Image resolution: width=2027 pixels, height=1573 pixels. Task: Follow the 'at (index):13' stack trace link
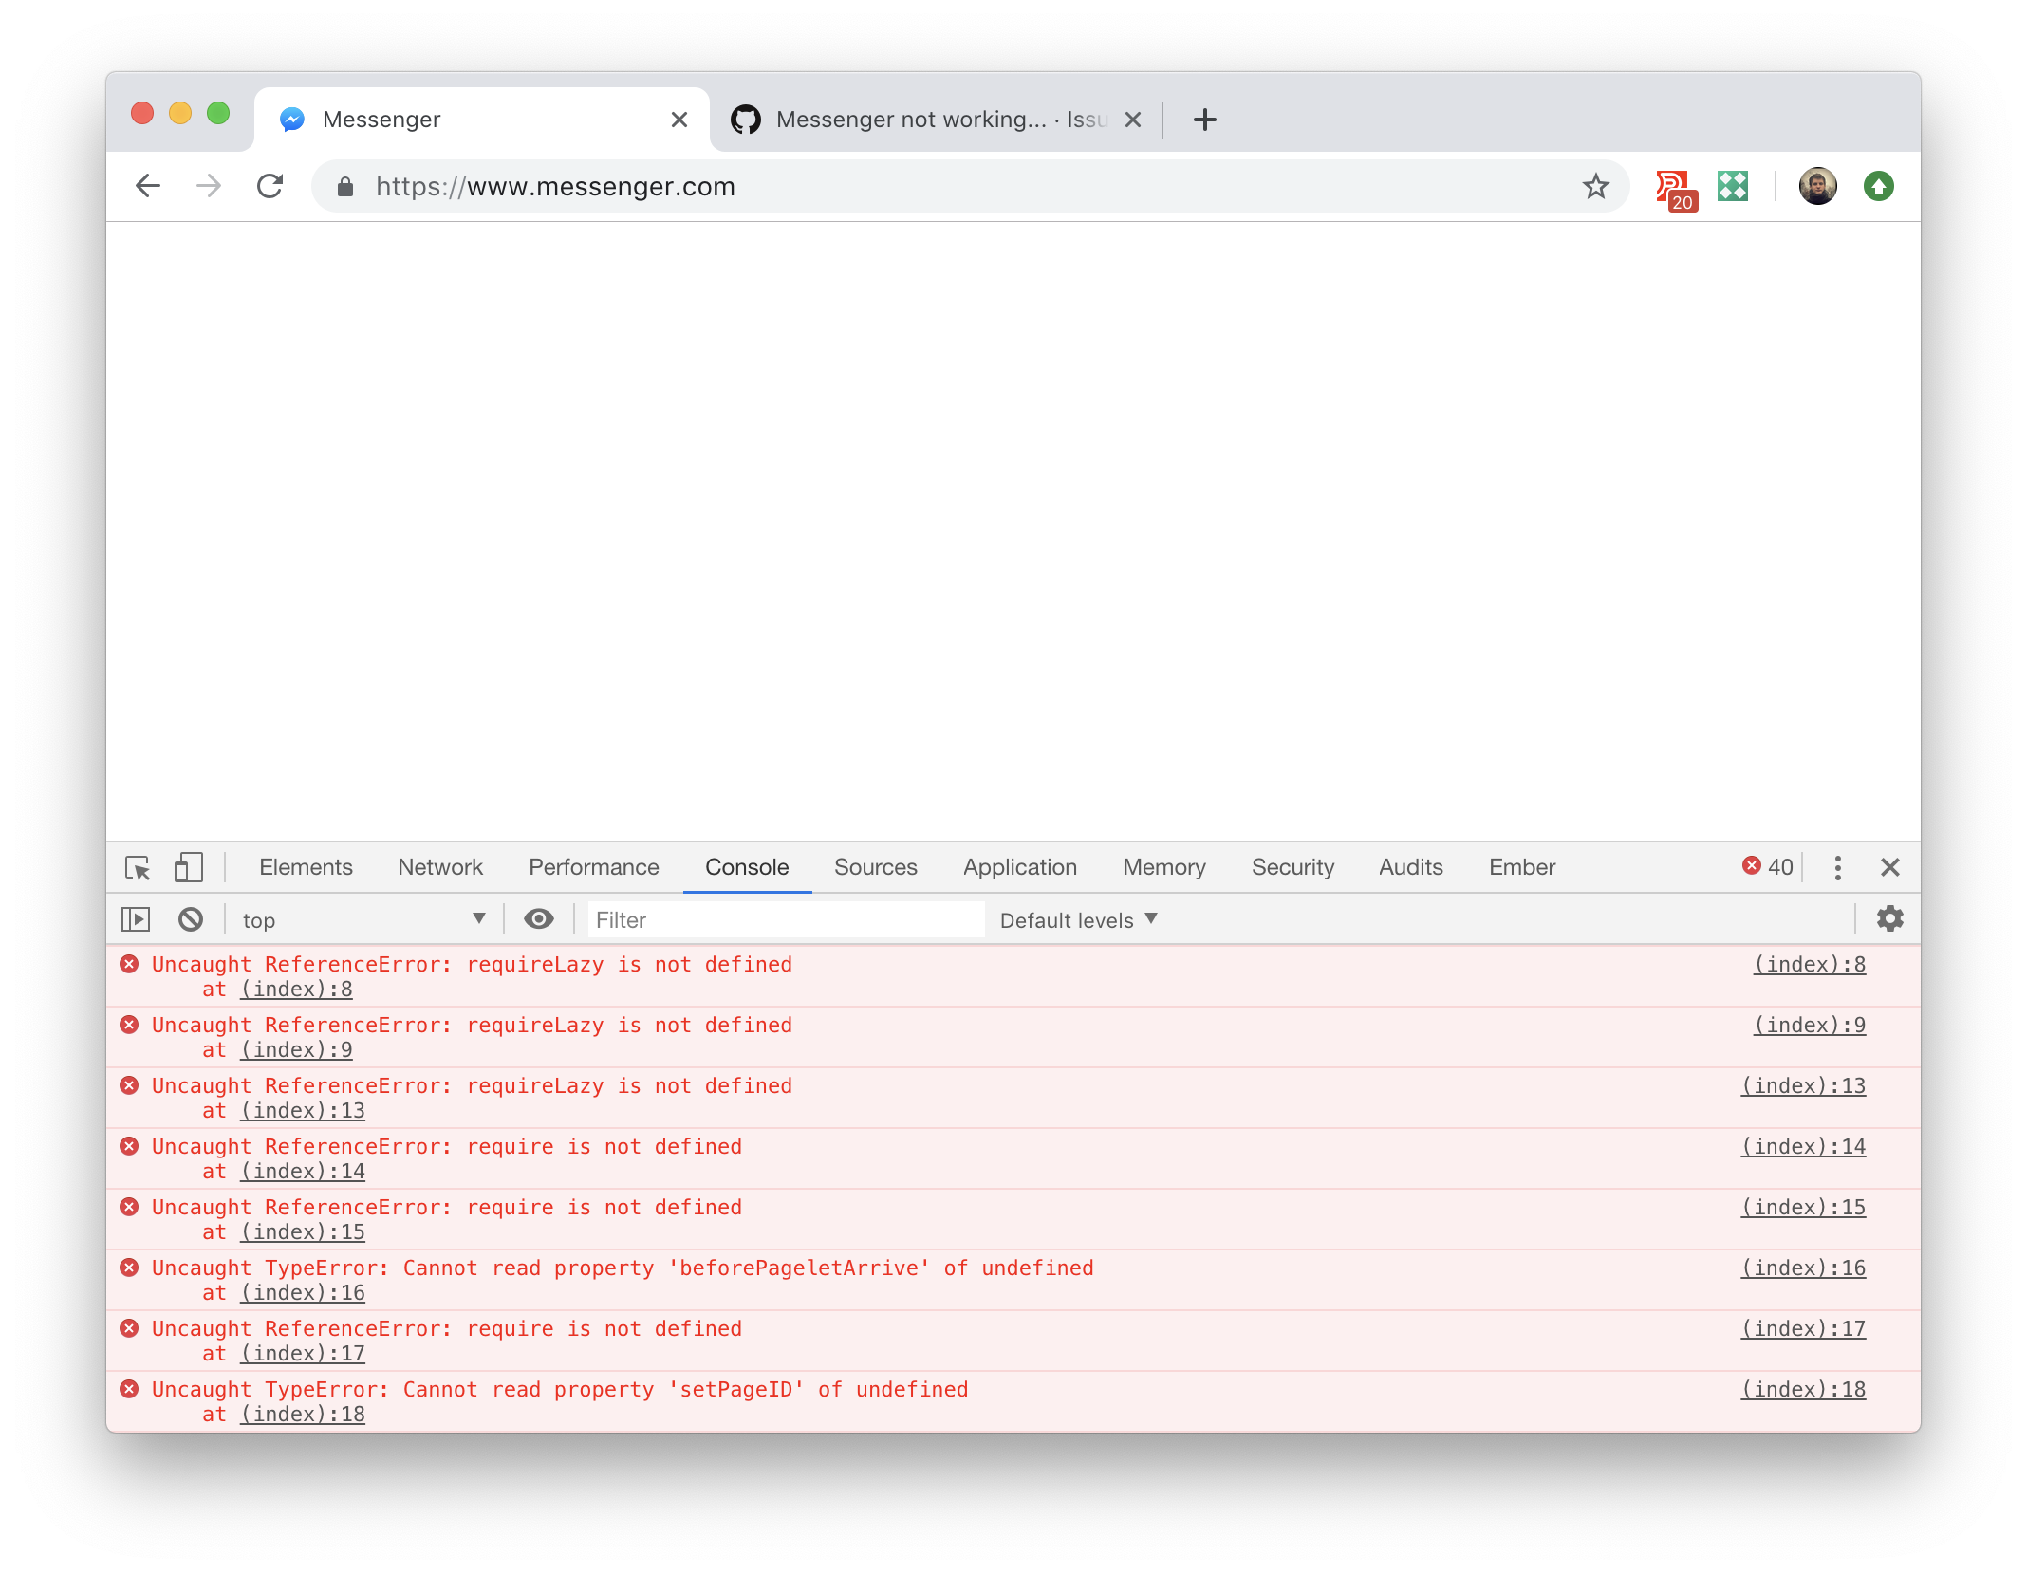click(x=303, y=1111)
